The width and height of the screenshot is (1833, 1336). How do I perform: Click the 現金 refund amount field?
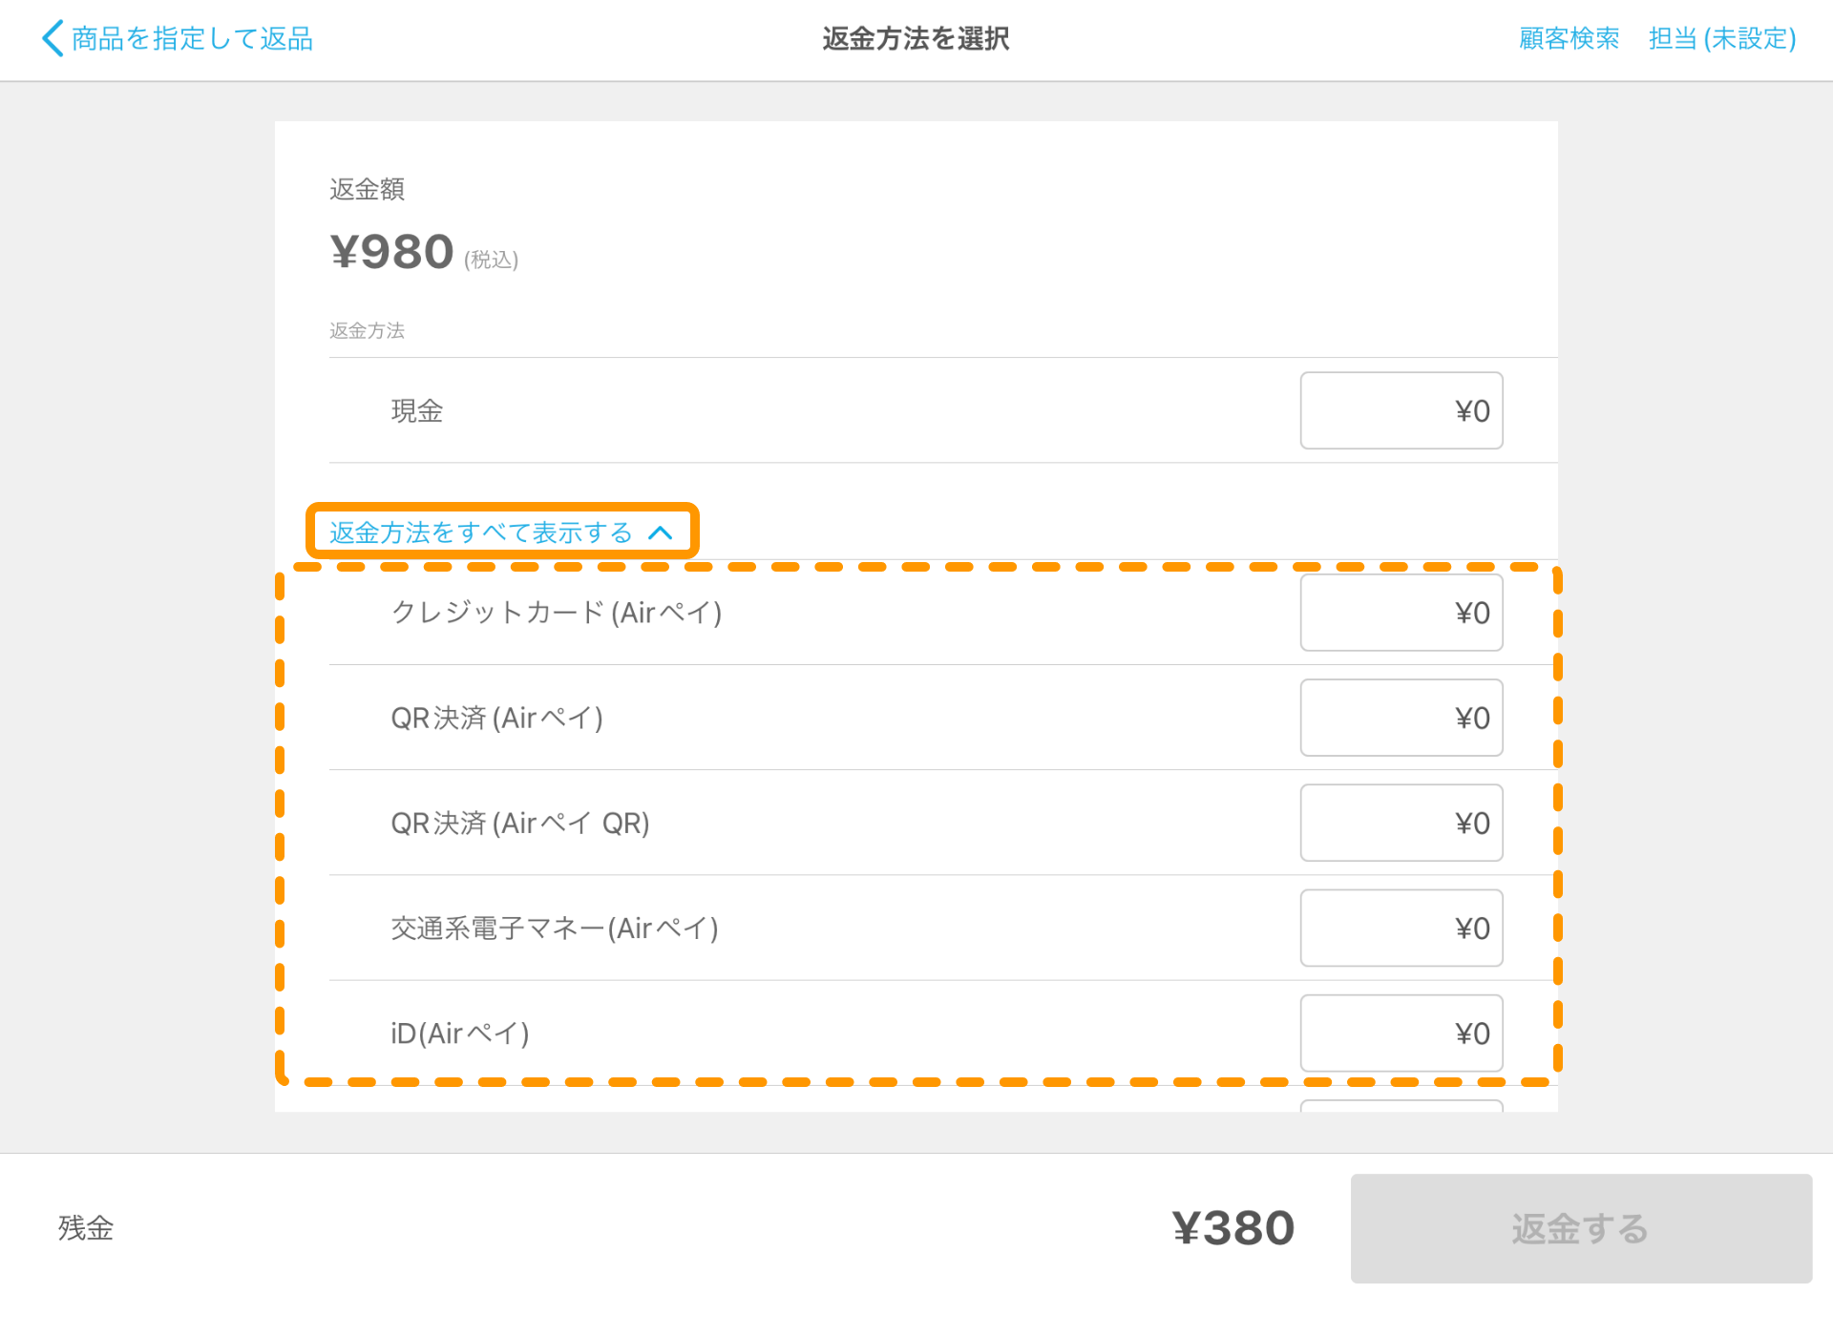click(1401, 411)
